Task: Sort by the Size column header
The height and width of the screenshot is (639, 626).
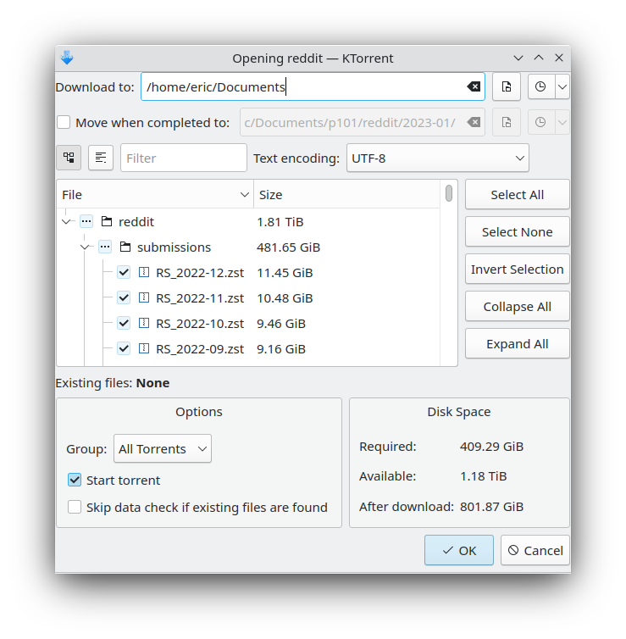Action: (346, 195)
